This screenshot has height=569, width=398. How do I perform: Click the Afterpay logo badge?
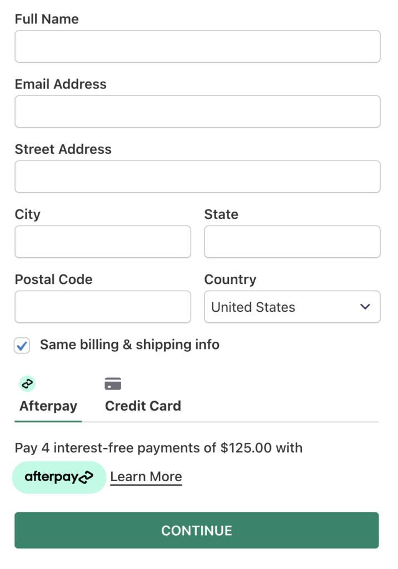[59, 477]
